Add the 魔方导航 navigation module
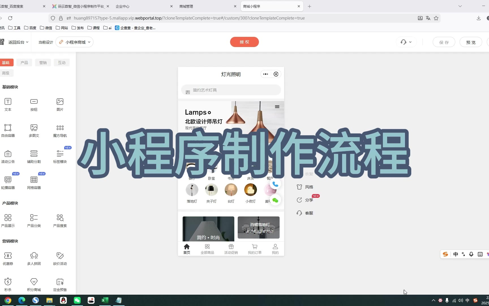 click(60, 131)
